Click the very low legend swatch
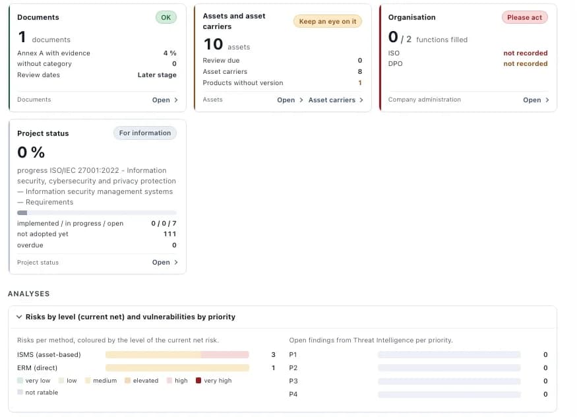 coord(20,381)
